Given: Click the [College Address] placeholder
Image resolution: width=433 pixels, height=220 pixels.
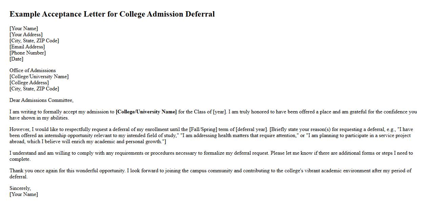Looking at the screenshot, I should [29, 83].
